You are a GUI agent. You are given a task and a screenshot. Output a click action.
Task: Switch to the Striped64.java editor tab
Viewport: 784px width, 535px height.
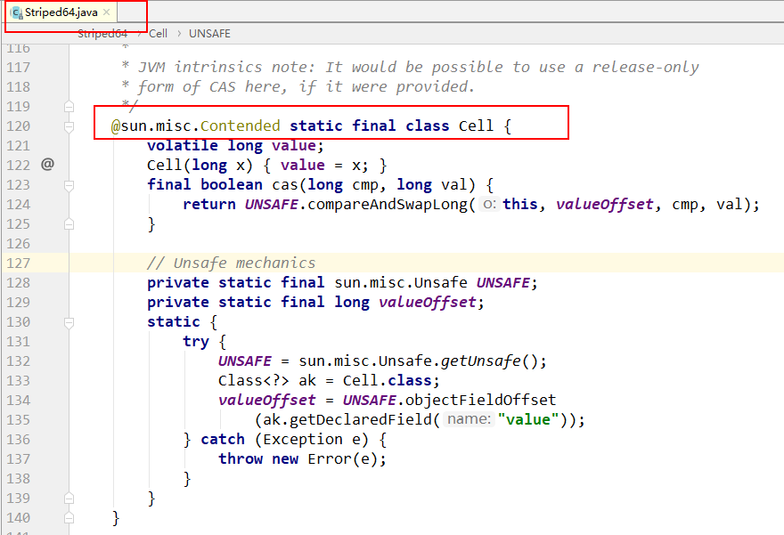61,12
